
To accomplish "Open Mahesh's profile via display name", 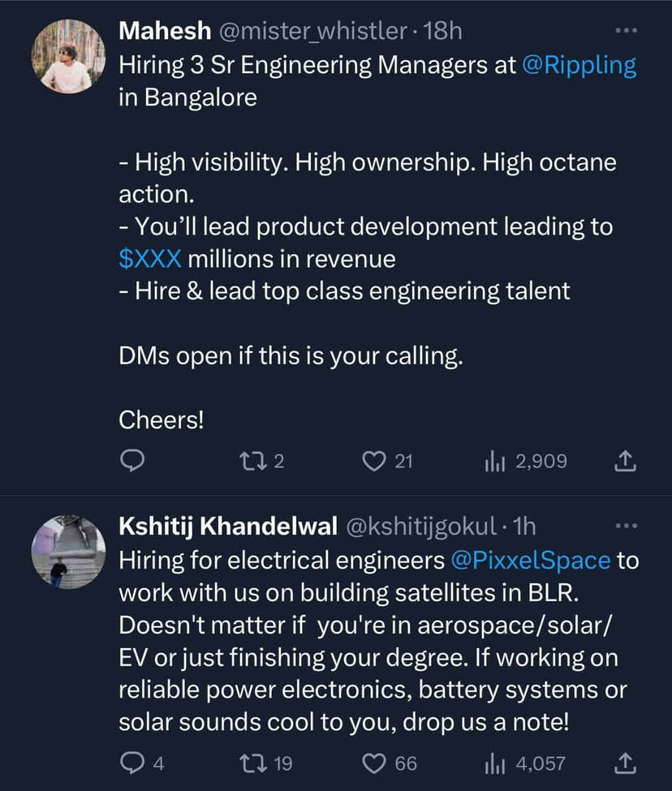I will 166,31.
